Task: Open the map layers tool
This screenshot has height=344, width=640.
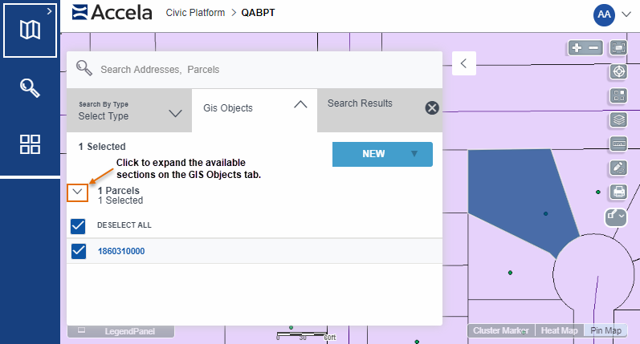Action: (618, 119)
